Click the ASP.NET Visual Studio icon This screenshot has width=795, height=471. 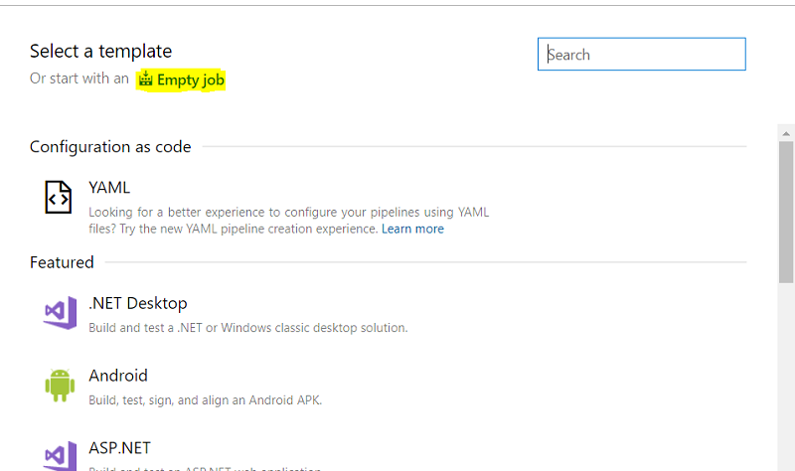tap(59, 455)
